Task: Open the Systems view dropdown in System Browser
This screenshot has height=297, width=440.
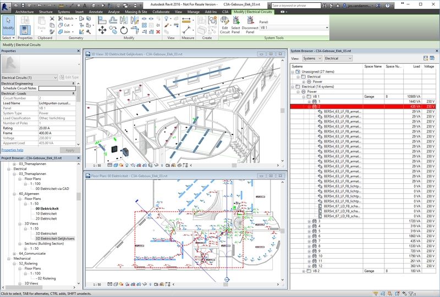Action: [311, 58]
